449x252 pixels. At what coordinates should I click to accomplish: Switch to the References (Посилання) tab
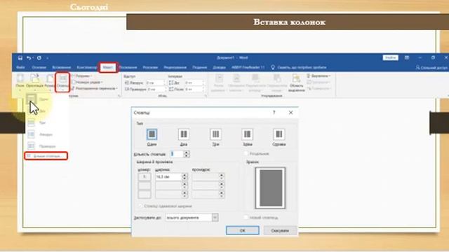click(128, 67)
